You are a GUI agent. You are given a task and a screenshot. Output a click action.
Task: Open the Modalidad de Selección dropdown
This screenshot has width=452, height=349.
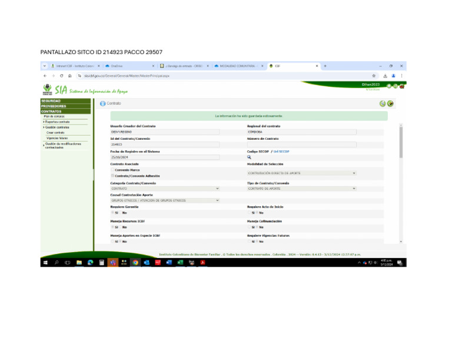pyautogui.click(x=301, y=173)
